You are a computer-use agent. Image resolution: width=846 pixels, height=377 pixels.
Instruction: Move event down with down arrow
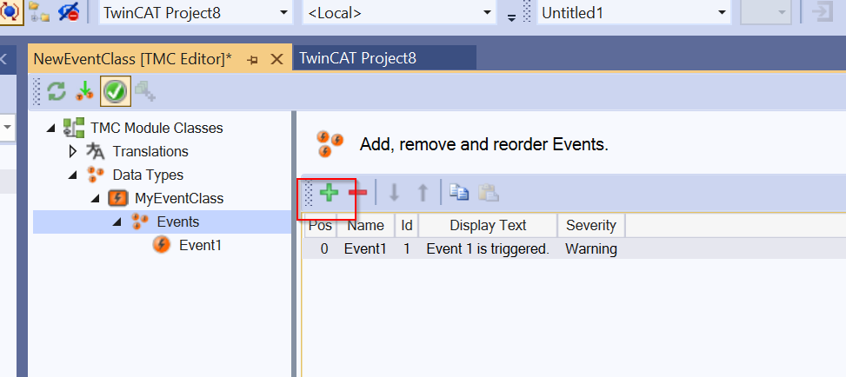click(395, 193)
